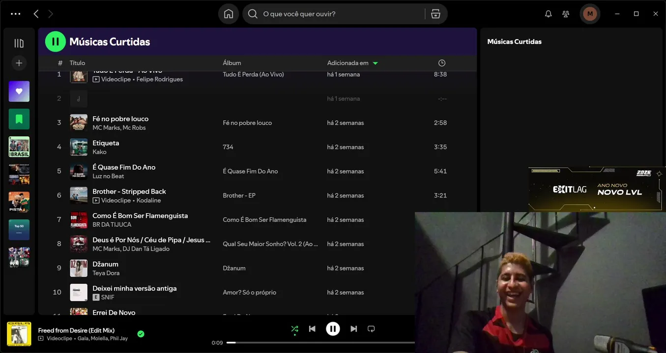Screen dimensions: 666x353
Task: Open the BRASIL playlist thumbnail in sidebar
Action: pyautogui.click(x=19, y=147)
